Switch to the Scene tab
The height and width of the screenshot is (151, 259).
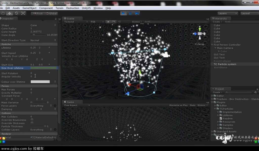[72, 18]
